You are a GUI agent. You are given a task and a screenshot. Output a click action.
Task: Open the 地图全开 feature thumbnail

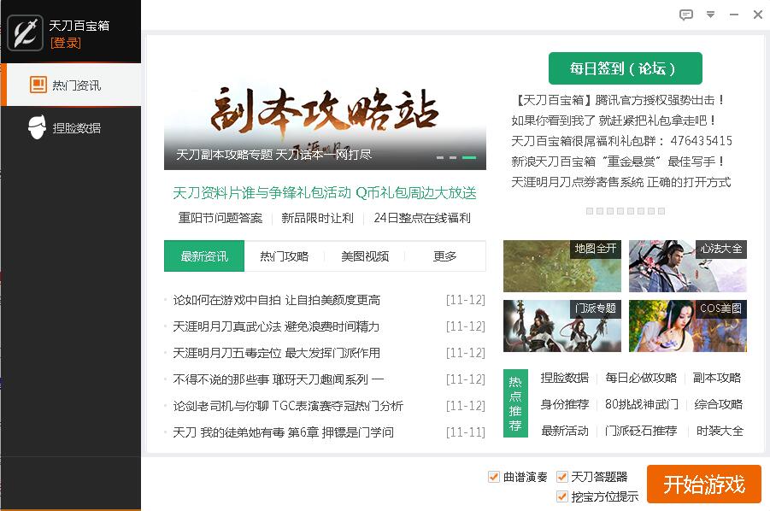coord(561,265)
